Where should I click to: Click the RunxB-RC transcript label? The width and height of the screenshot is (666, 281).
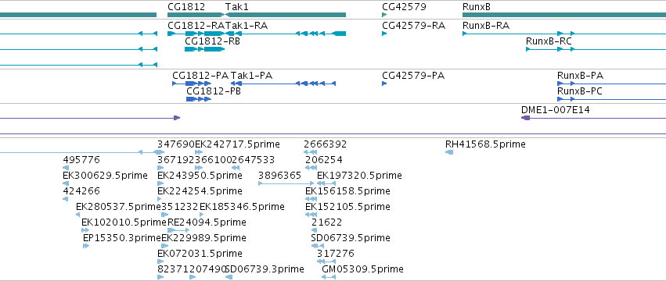549,41
